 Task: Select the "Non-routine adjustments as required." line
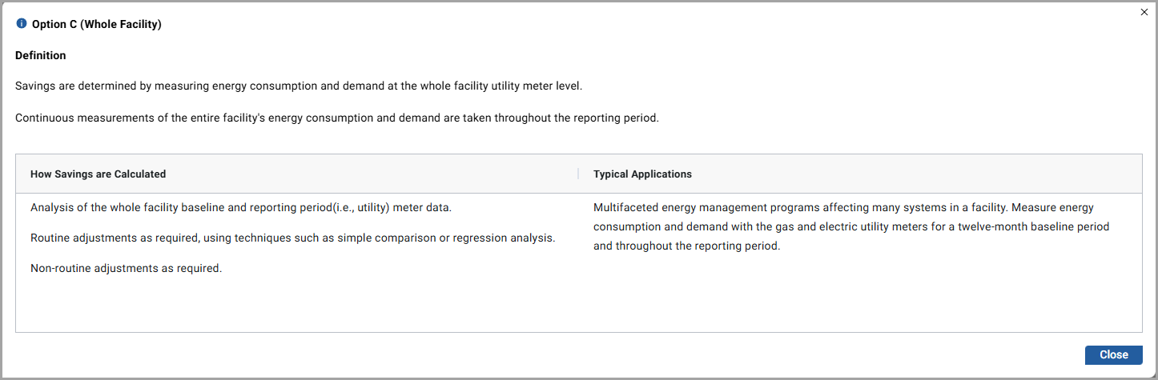[126, 268]
